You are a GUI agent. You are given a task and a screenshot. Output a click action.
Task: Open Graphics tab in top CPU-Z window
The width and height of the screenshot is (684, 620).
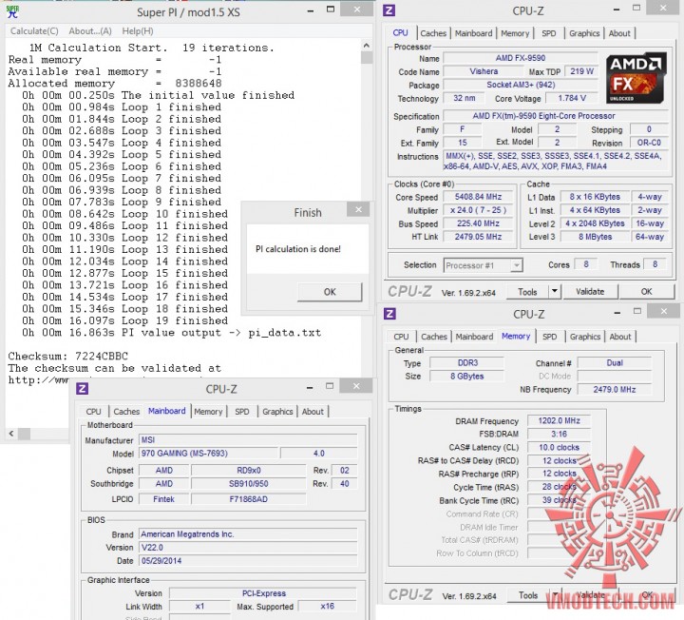click(x=584, y=33)
